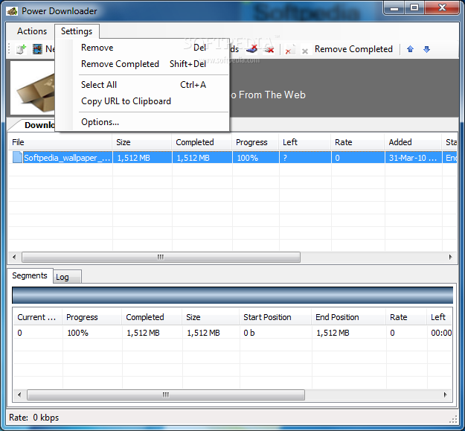Click segments Completed column header
This screenshot has width=465, height=431.
(152, 317)
